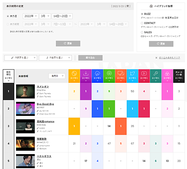Sort by pink hybrid indicator column header
Screen dimensions: 187x169
click(x=167, y=76)
